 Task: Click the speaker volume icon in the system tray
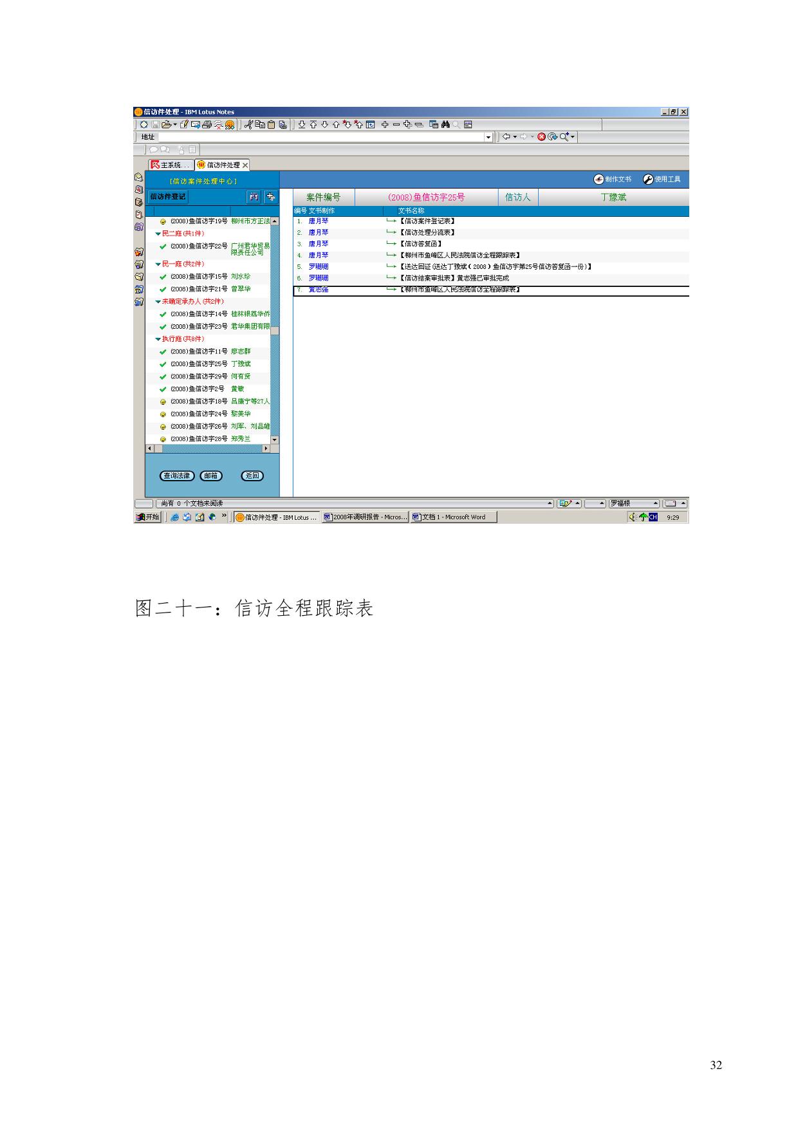(x=633, y=517)
